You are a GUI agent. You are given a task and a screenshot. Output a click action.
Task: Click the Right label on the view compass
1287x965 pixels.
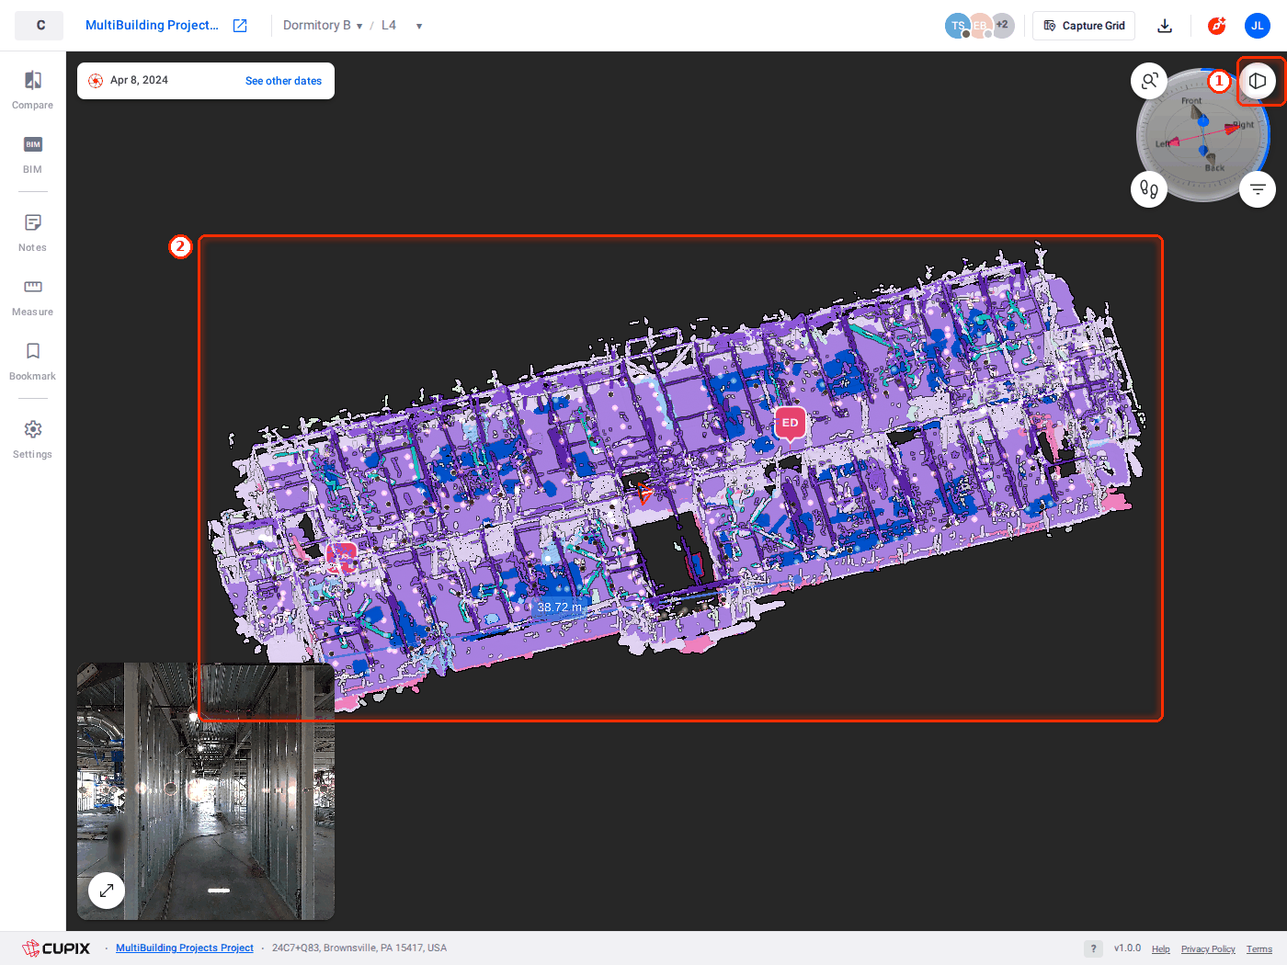pyautogui.click(x=1243, y=125)
